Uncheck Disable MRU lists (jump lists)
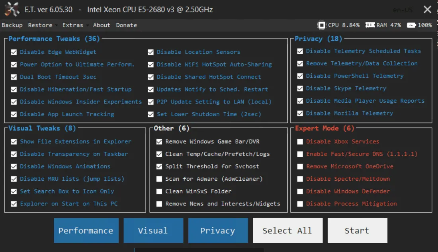Viewport: 438px width, 252px height. pyautogui.click(x=14, y=179)
